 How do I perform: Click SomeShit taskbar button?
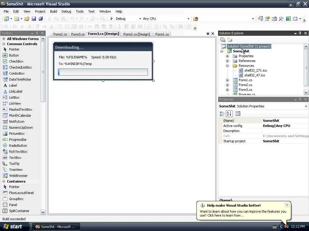(56, 227)
